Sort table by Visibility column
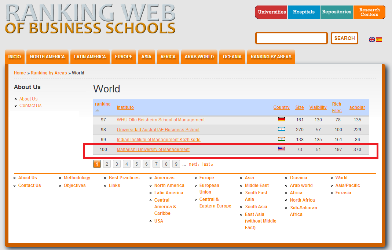Image resolution: width=392 pixels, height=250 pixels. click(x=318, y=107)
